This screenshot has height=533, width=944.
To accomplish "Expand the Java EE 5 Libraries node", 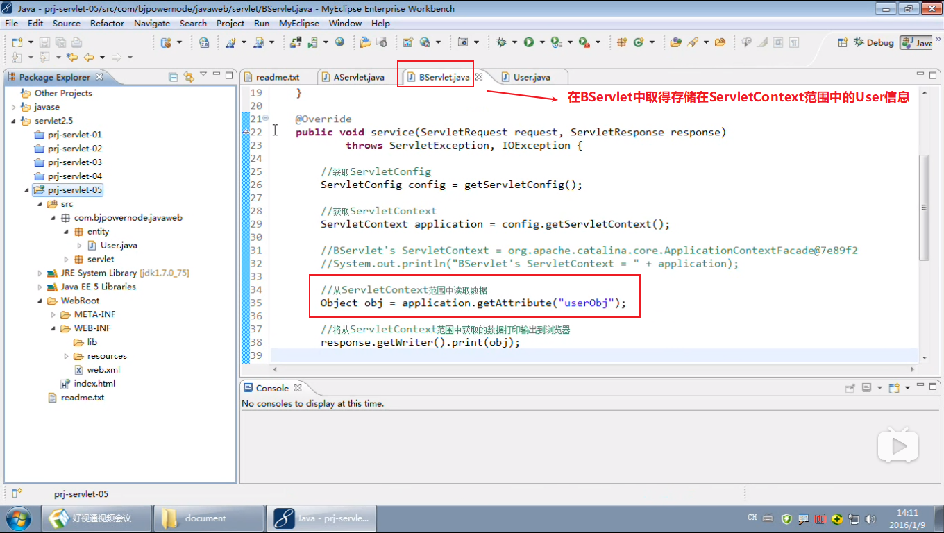I will pyautogui.click(x=40, y=287).
